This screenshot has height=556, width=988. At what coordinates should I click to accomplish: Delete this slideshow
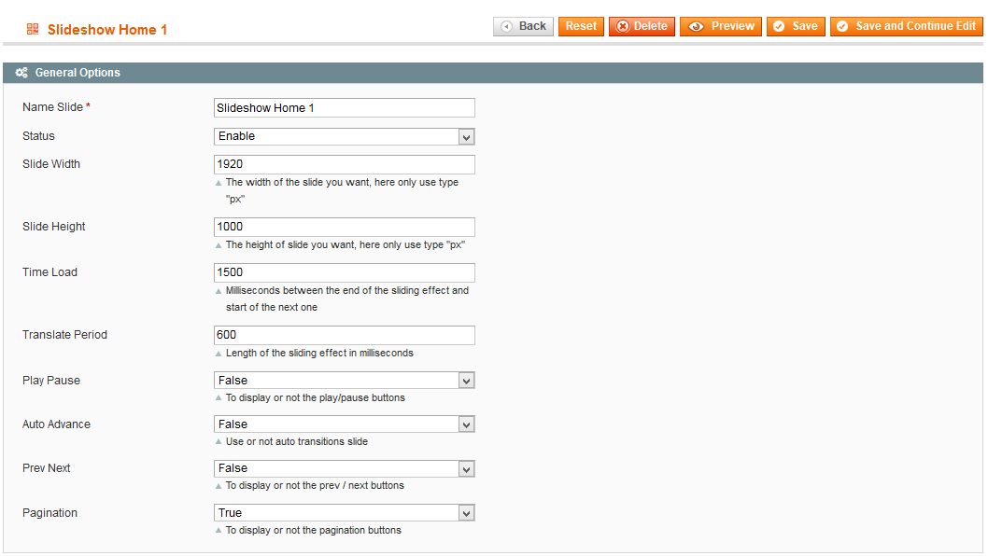pos(642,26)
